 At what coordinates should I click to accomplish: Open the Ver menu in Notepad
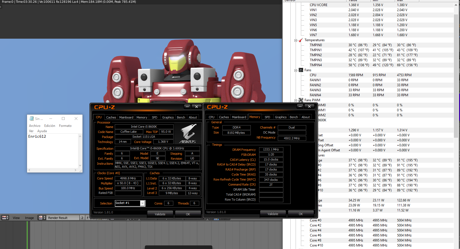point(31,131)
